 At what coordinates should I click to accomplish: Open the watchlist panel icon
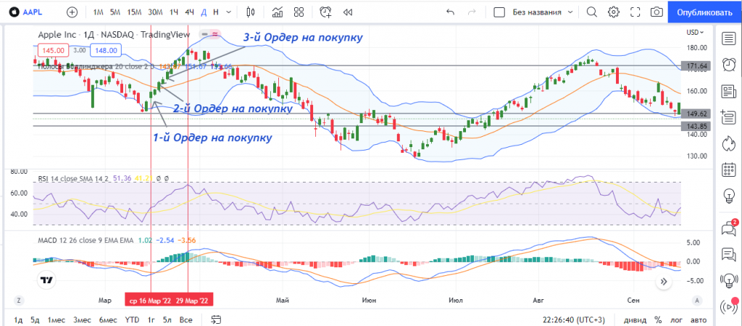(x=729, y=39)
